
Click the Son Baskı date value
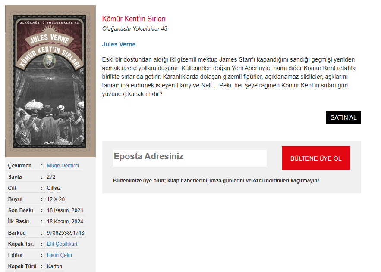pos(65,210)
